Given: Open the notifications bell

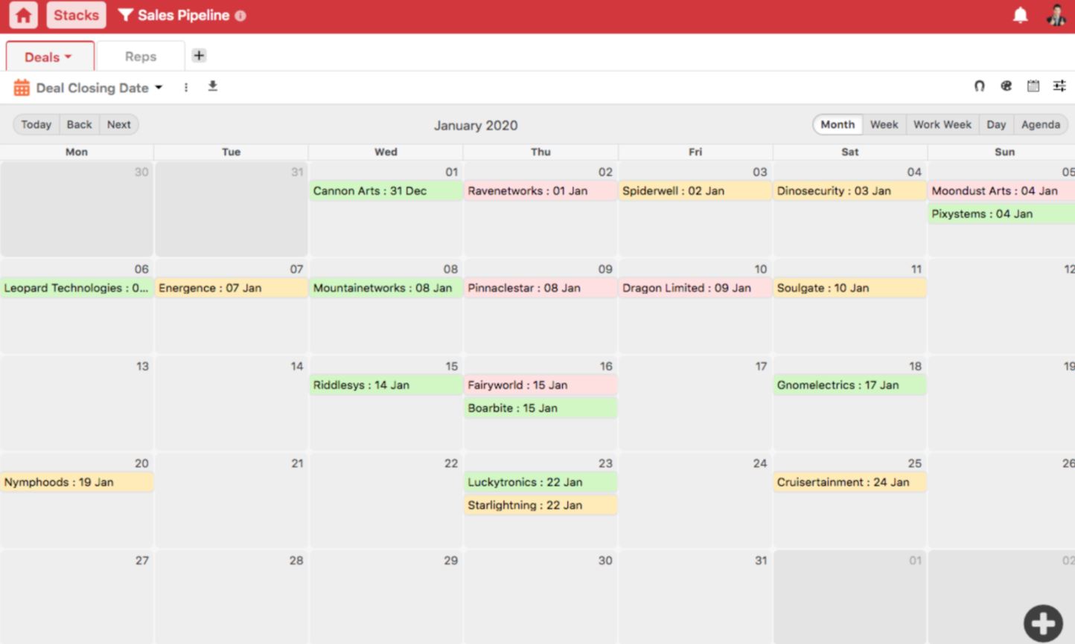Looking at the screenshot, I should pyautogui.click(x=1020, y=15).
